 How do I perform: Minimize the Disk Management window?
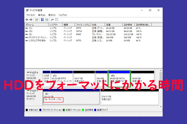coord(142,10)
